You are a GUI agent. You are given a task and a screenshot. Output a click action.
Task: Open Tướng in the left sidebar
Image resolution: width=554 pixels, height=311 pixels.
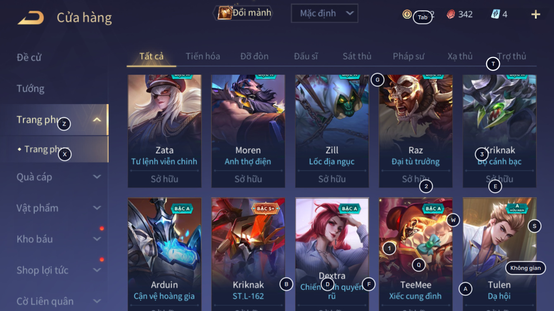(x=30, y=88)
